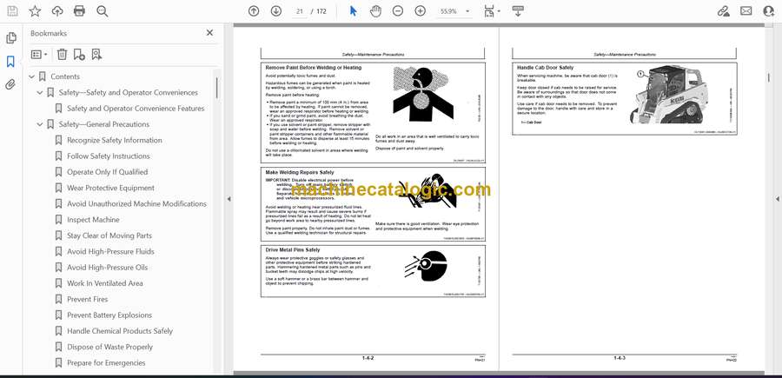Open Avoid Unauthorized Machine Modifications bookmark
Viewport: 782px width, 378px height.
[136, 204]
